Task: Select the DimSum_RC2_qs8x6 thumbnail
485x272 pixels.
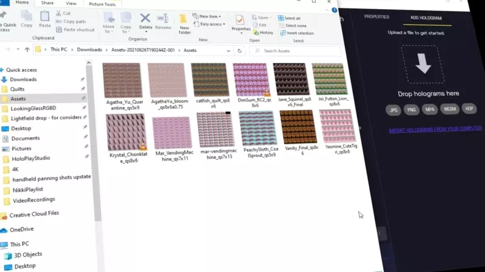Action: [252, 80]
